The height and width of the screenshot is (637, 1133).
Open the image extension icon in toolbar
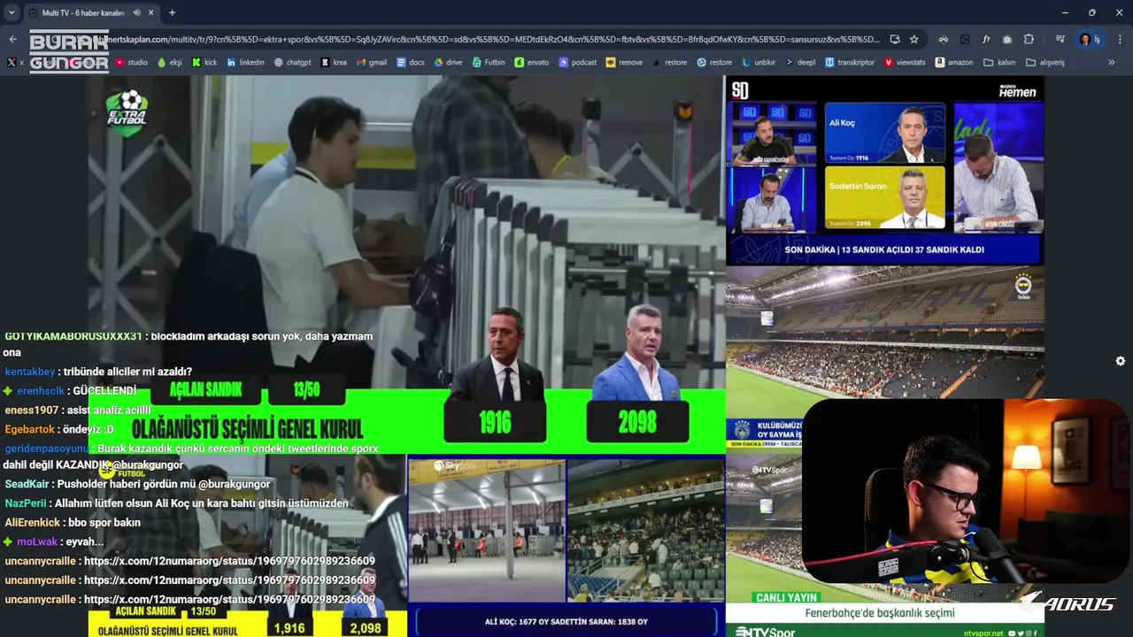pos(965,39)
